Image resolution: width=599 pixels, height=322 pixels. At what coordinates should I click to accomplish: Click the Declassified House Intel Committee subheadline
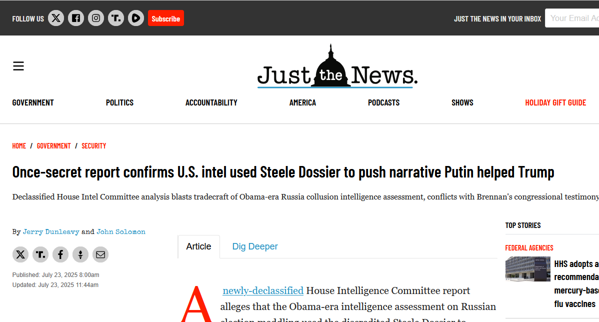[x=305, y=196]
